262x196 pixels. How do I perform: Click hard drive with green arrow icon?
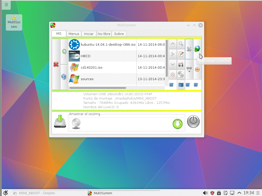tap(60, 121)
